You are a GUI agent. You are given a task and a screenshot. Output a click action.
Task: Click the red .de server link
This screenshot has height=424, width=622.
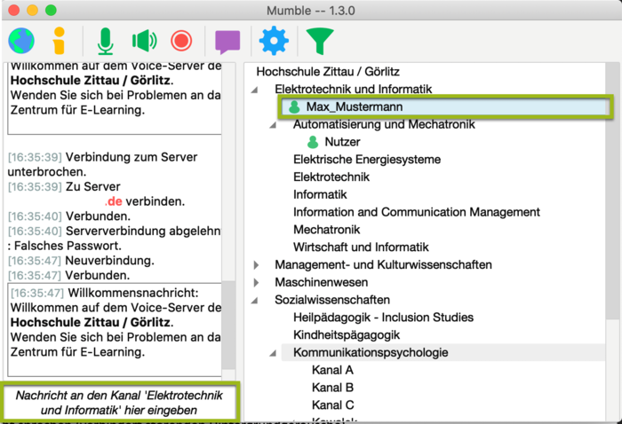pos(114,201)
